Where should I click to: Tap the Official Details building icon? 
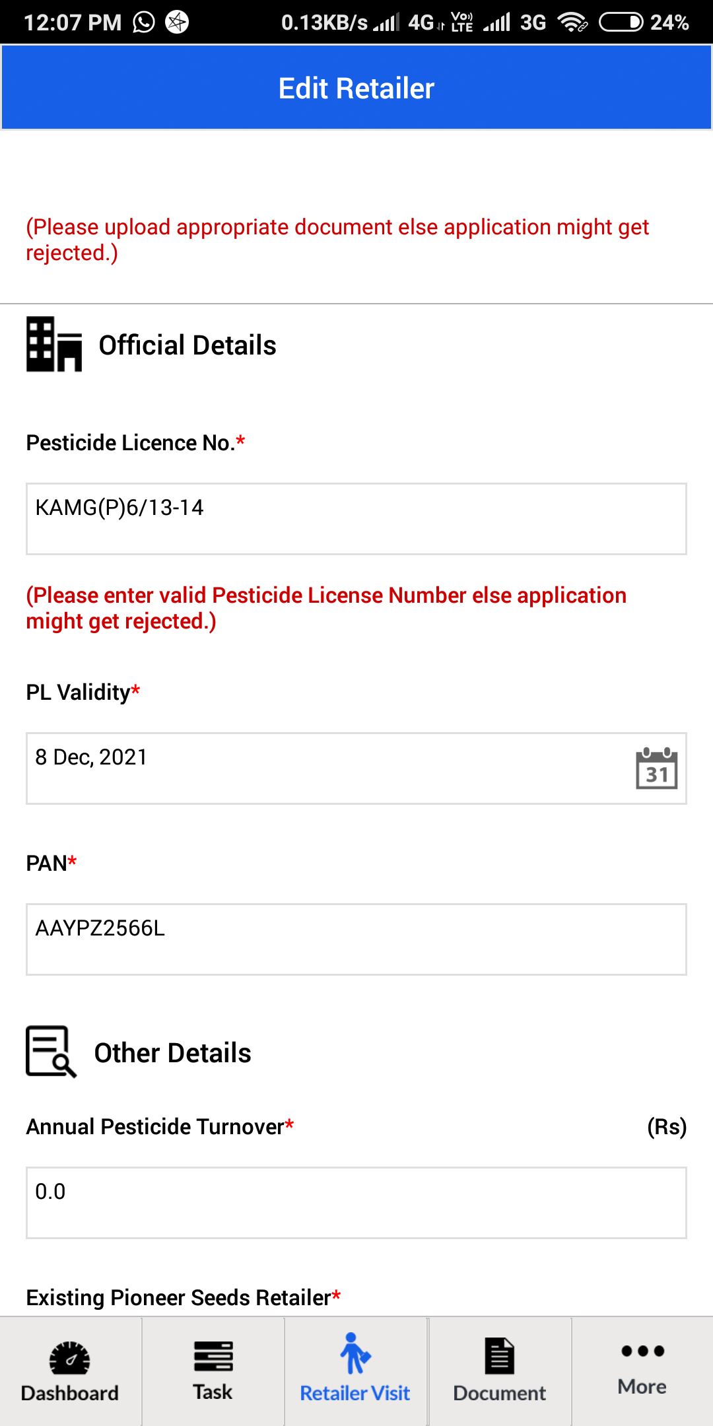54,344
